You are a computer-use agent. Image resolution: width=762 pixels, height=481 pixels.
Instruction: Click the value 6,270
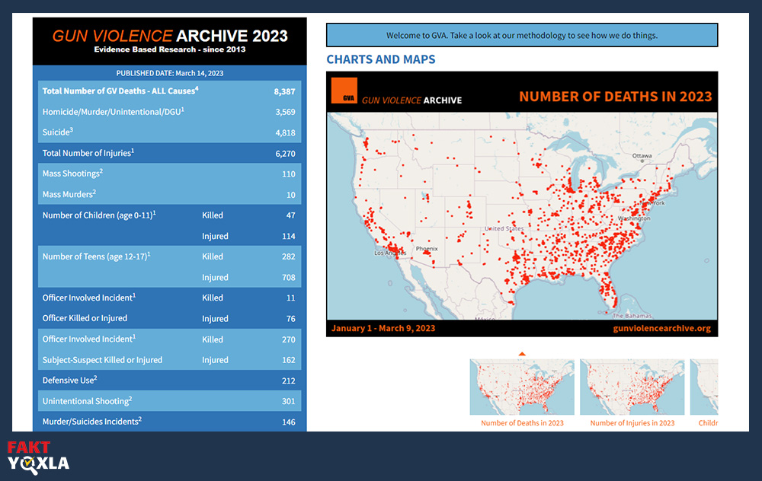285,154
